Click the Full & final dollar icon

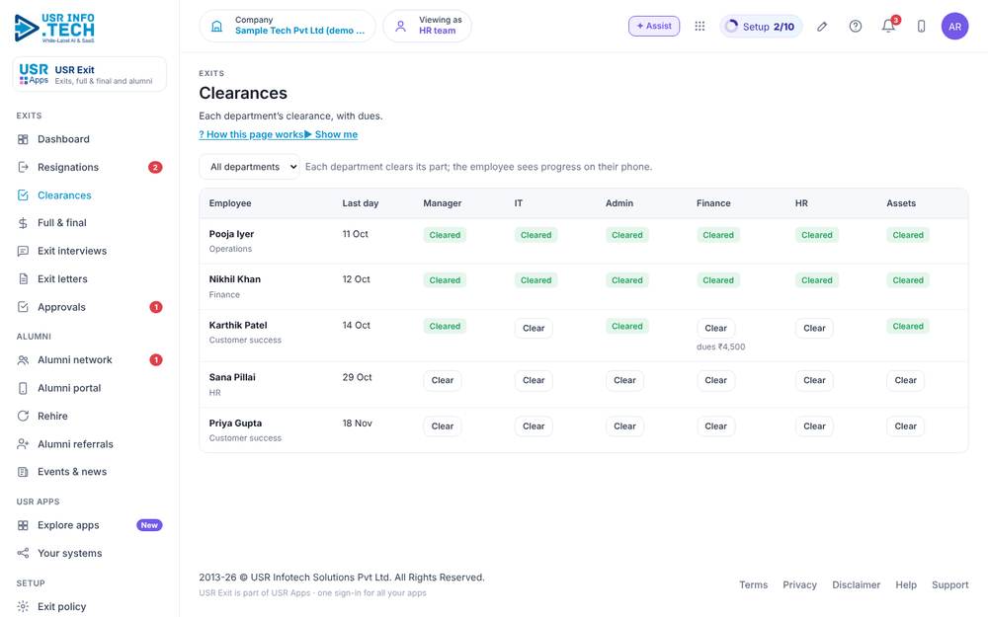(x=23, y=223)
